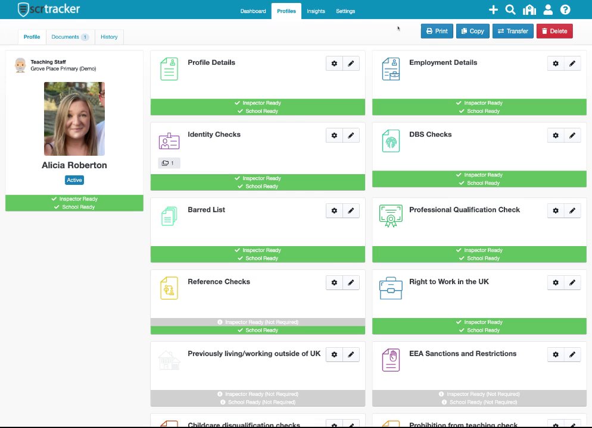This screenshot has height=428, width=592.
Task: Edit Identity Checks with pencil icon
Action: tap(351, 136)
